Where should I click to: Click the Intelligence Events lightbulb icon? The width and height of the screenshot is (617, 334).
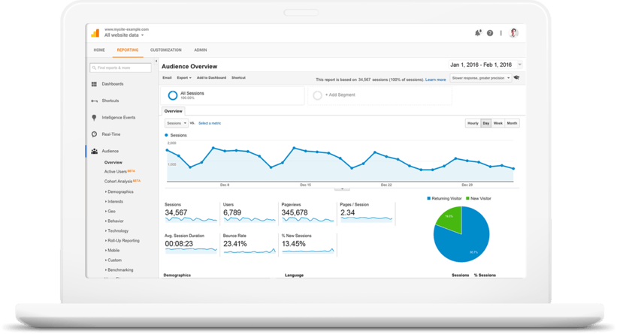click(x=94, y=117)
